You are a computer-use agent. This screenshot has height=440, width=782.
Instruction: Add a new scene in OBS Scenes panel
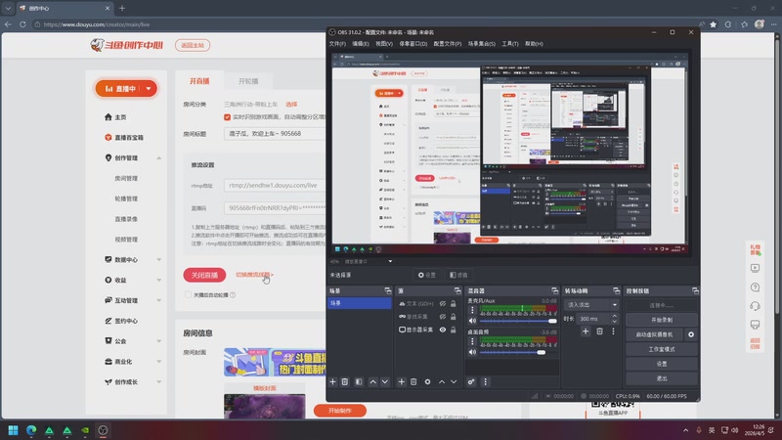tap(332, 382)
